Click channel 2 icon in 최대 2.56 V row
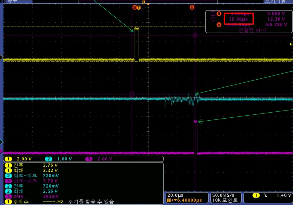Screen dimensions: 293x205 pyautogui.click(x=8, y=191)
